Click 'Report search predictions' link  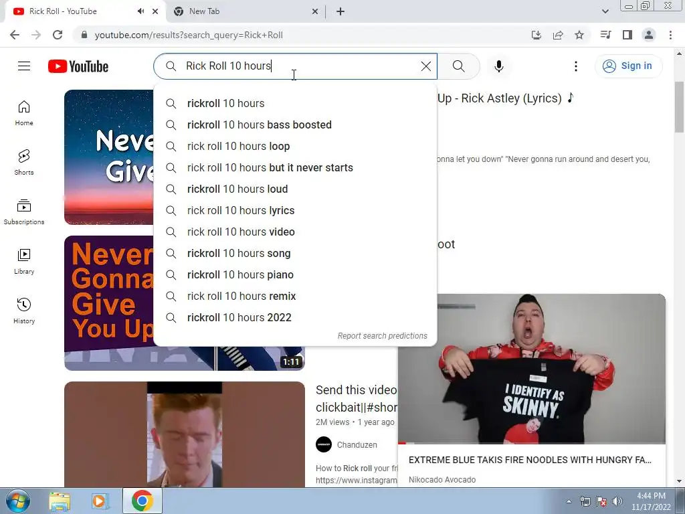382,336
